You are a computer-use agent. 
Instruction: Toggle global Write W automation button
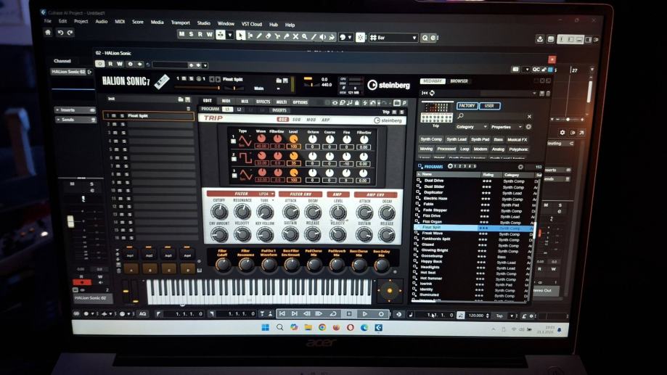[209, 34]
